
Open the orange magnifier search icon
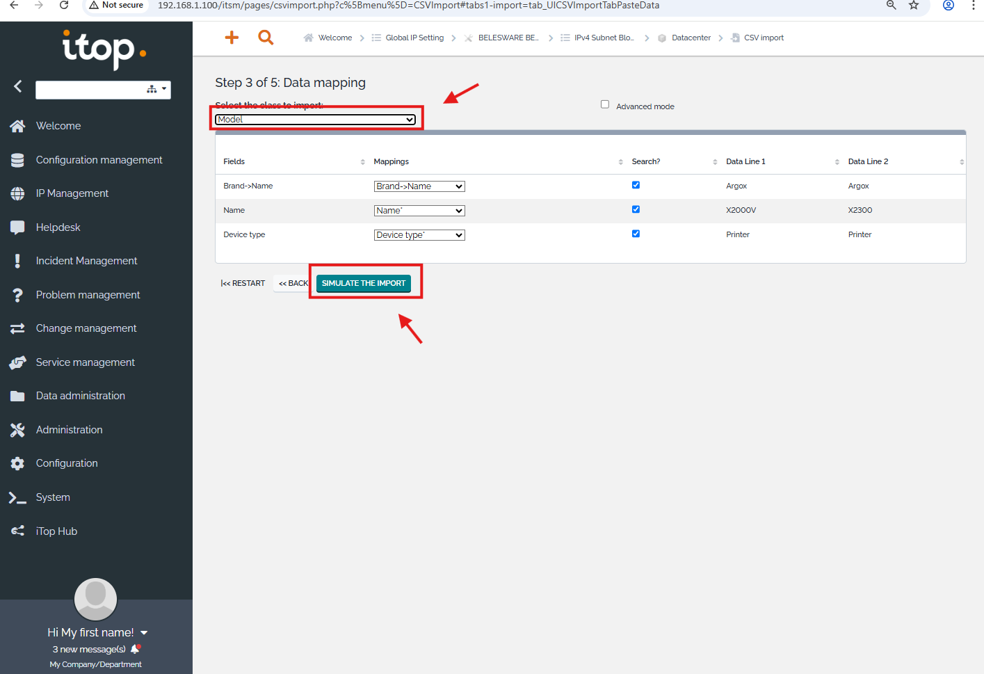(x=266, y=38)
